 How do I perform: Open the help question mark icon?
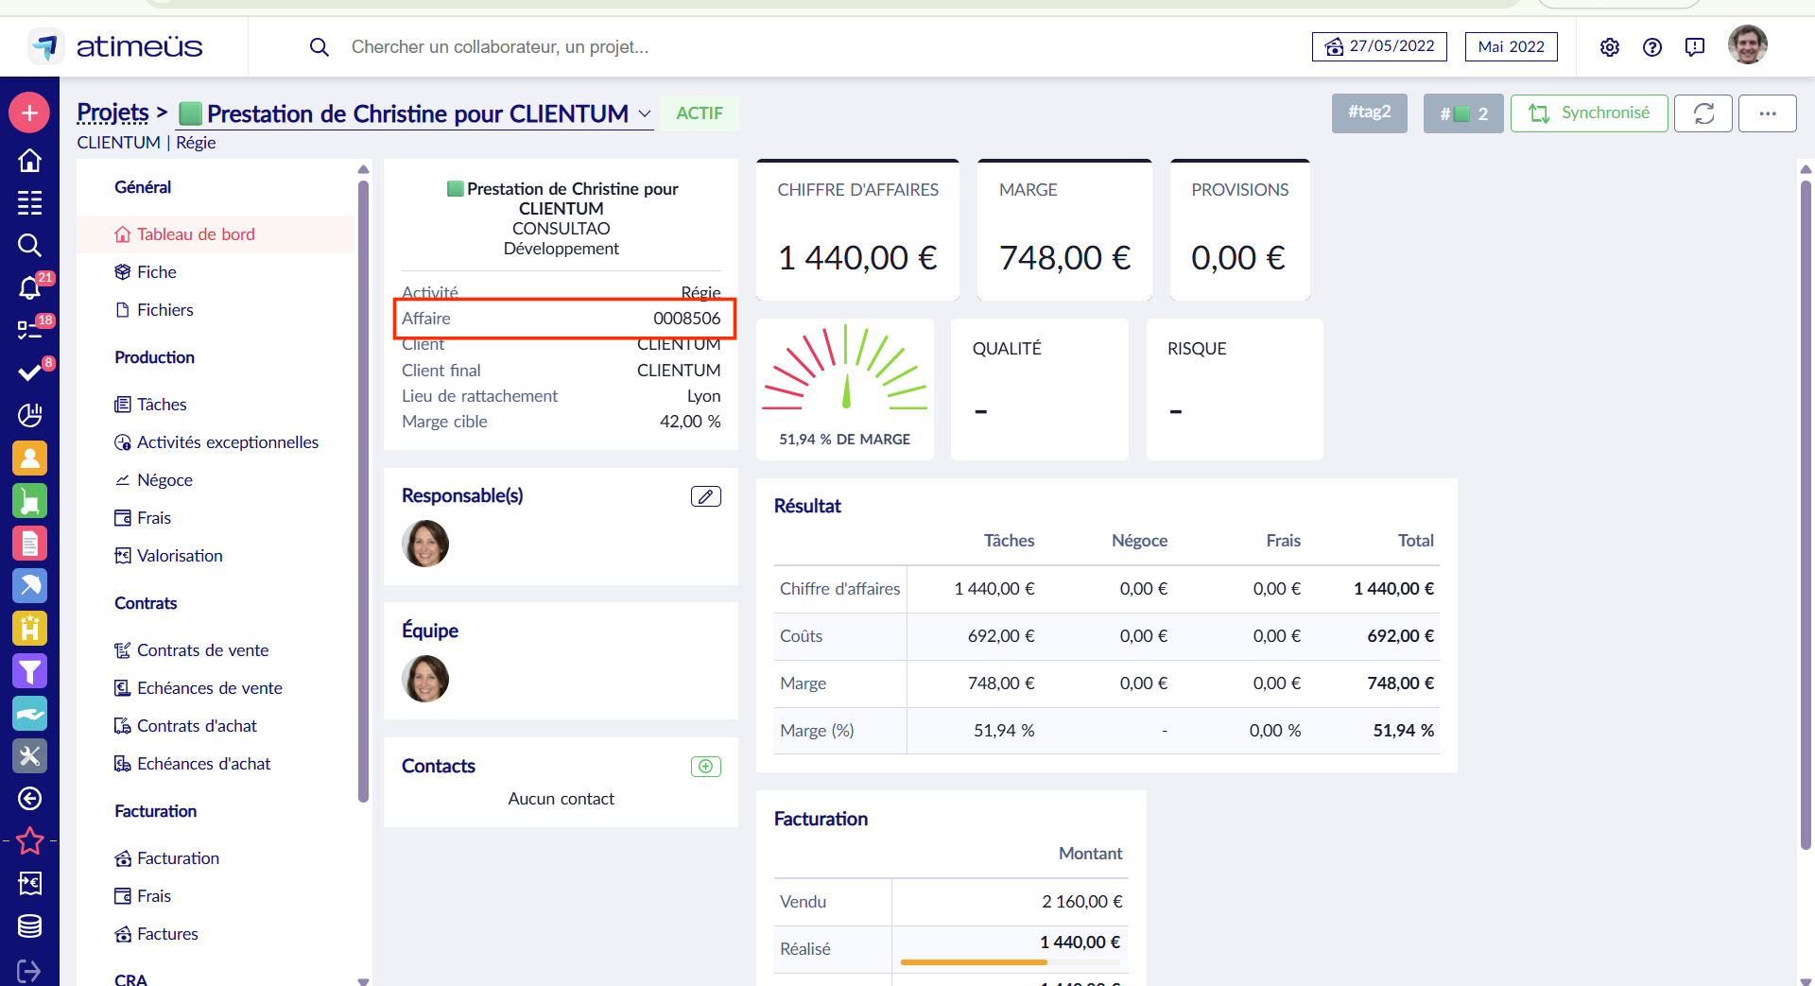(x=1652, y=47)
